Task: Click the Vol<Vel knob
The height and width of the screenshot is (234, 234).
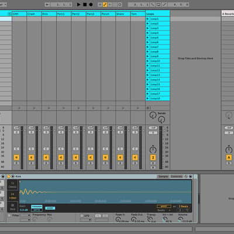Action: 165,219
